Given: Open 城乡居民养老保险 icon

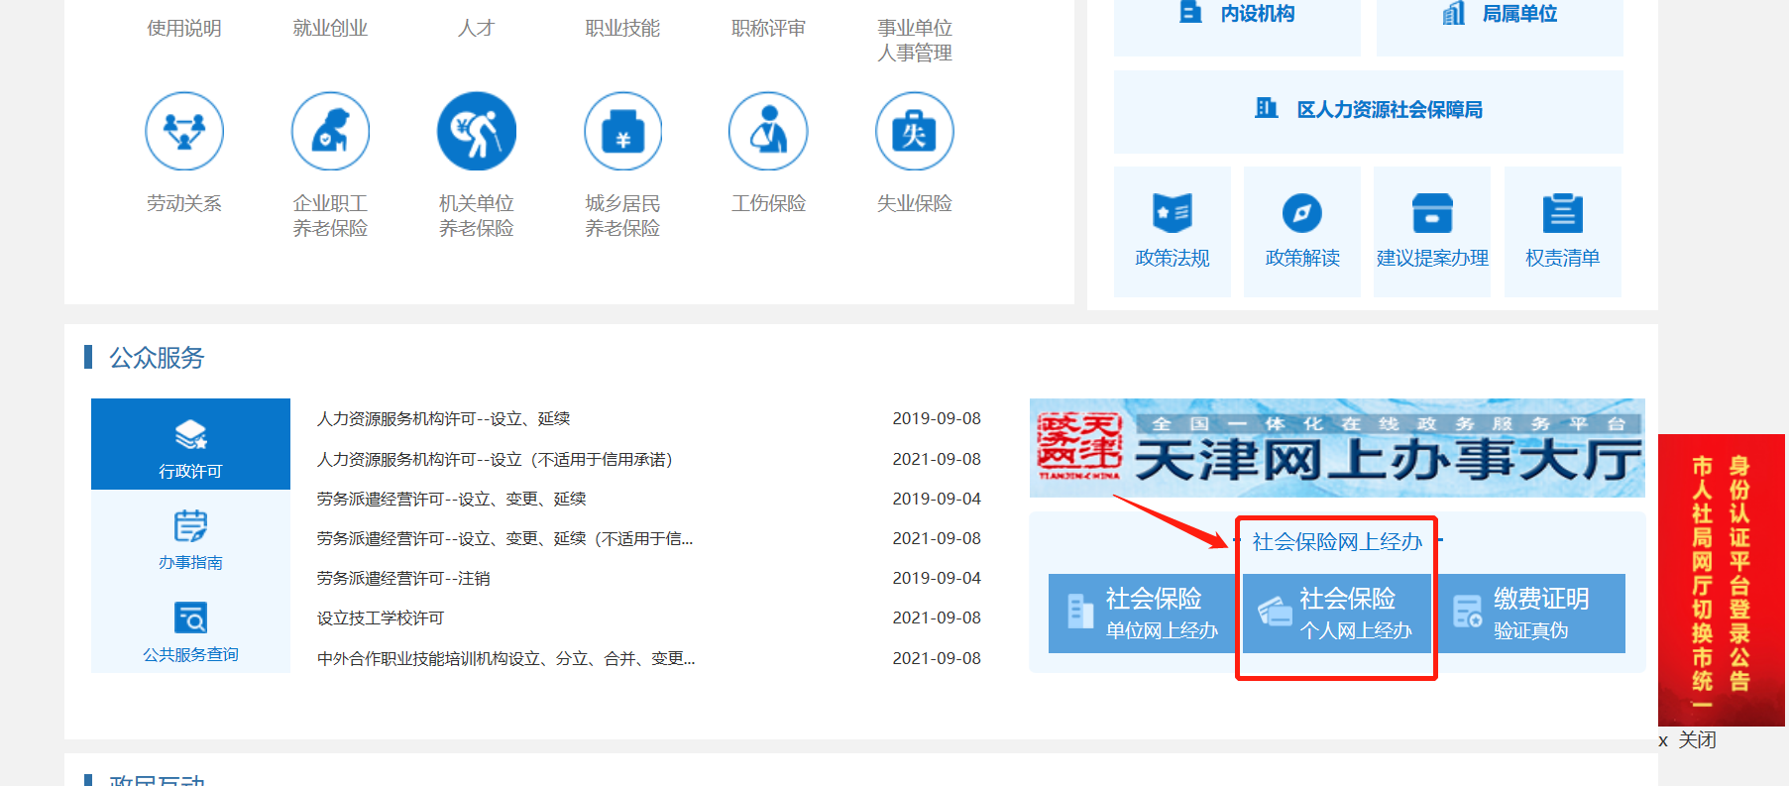Looking at the screenshot, I should coord(622,131).
